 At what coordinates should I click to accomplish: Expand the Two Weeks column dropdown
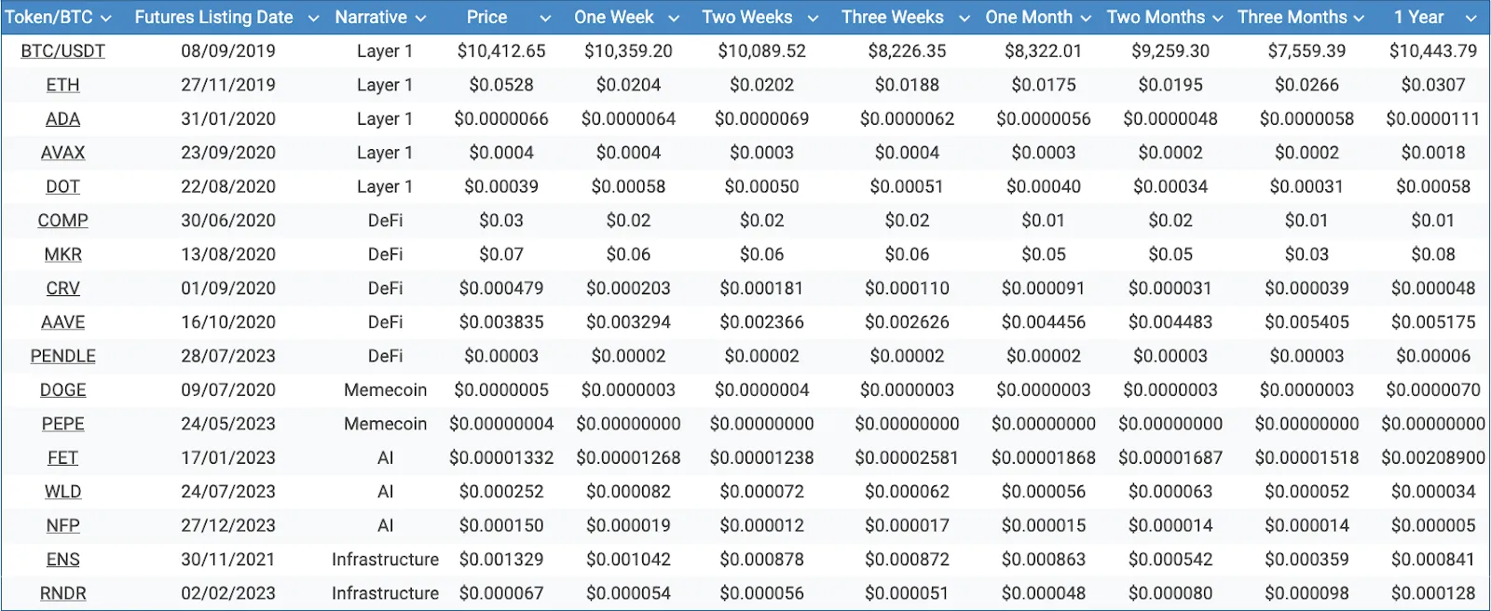click(x=813, y=19)
